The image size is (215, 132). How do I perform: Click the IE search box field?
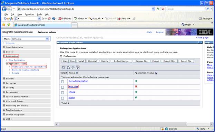[186, 9]
